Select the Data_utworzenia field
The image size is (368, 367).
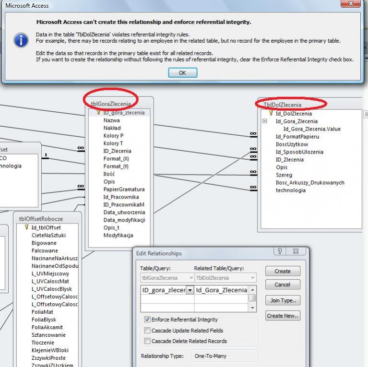point(124,213)
